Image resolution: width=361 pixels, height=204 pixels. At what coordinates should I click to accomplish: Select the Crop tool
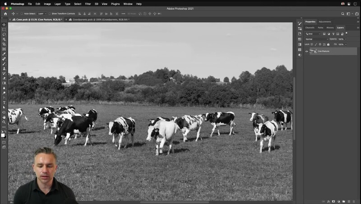point(4,44)
